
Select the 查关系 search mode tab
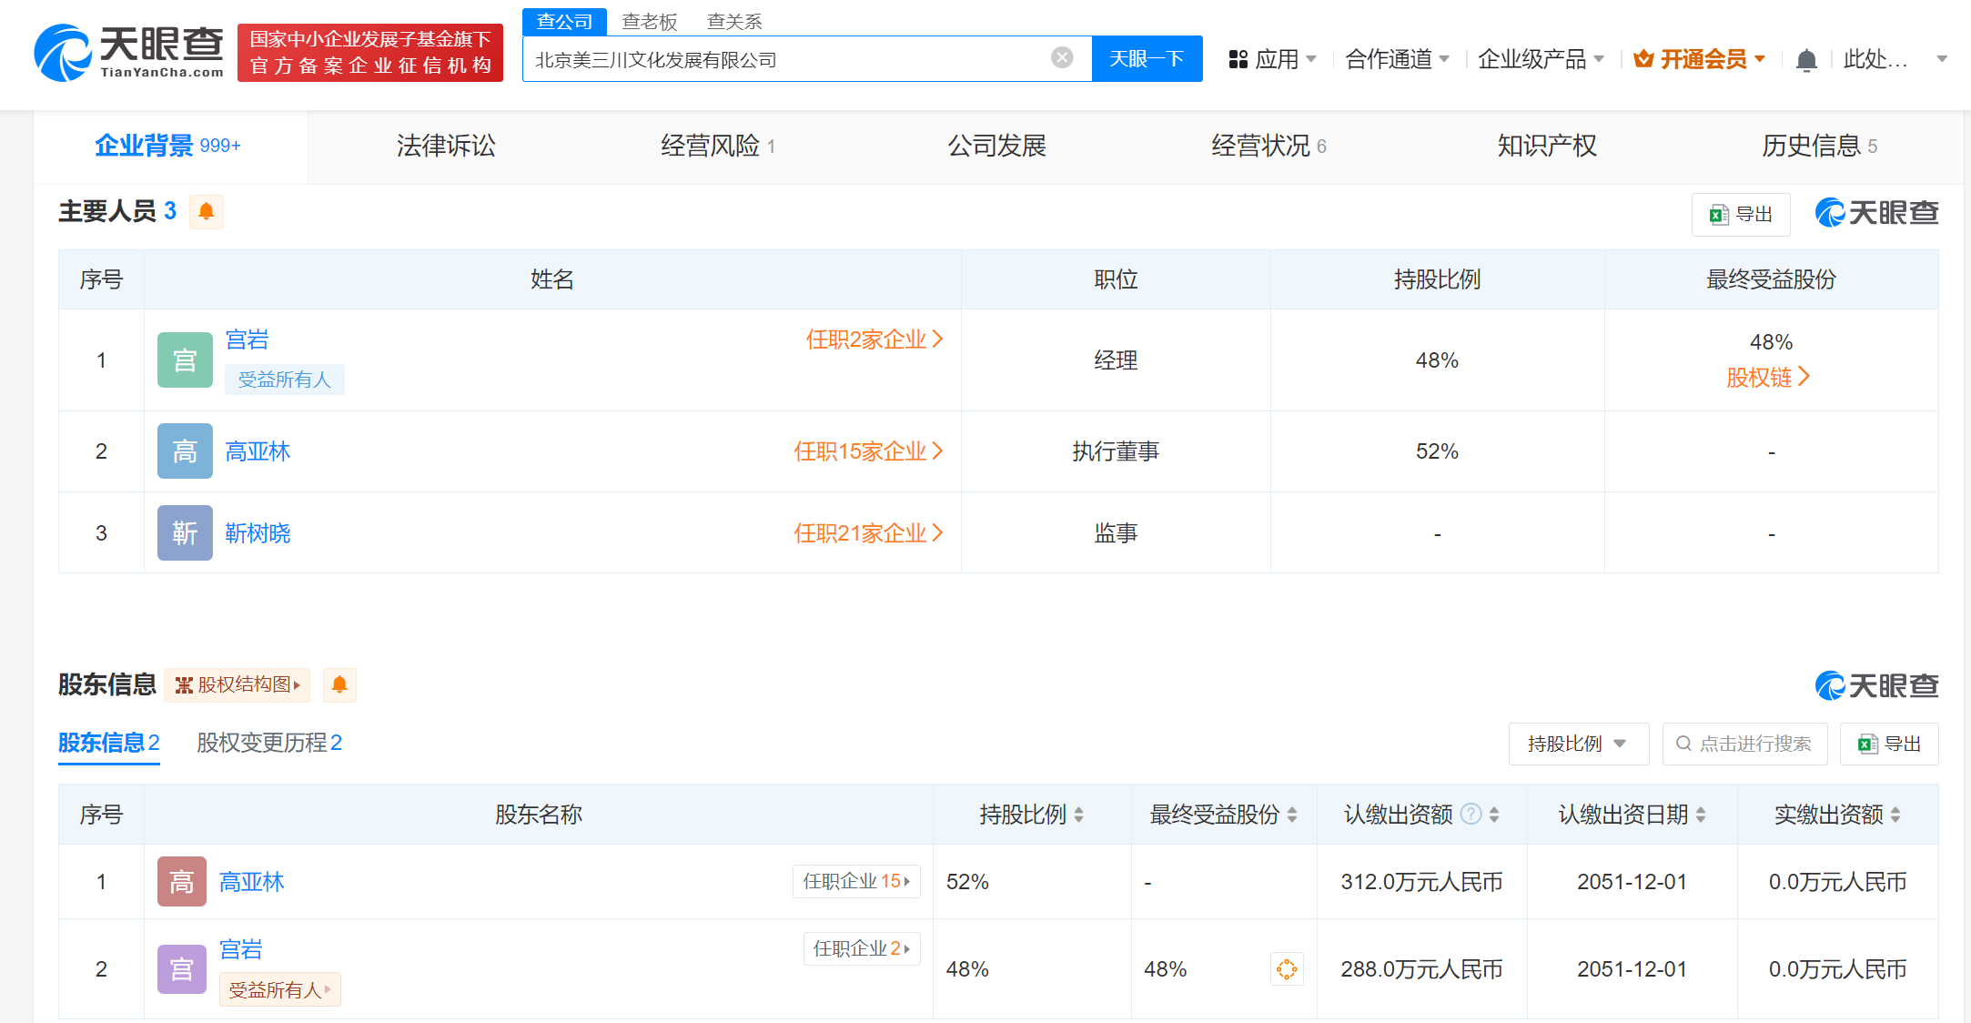pyautogui.click(x=734, y=21)
